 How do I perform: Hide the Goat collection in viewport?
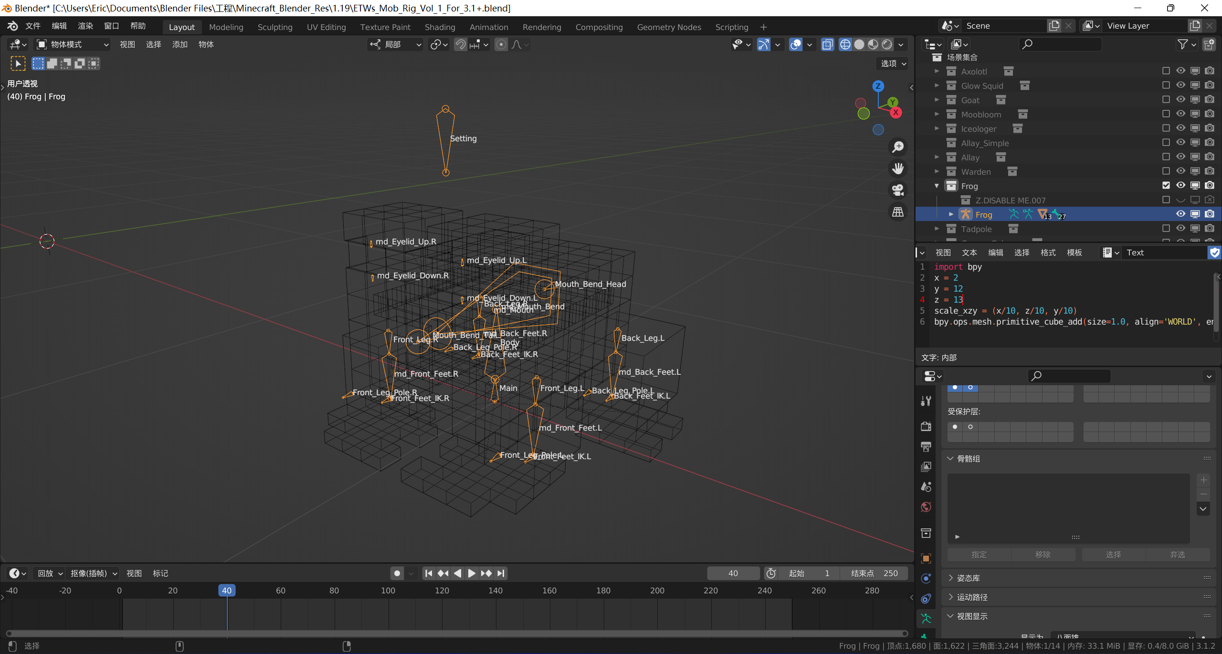tap(1180, 100)
